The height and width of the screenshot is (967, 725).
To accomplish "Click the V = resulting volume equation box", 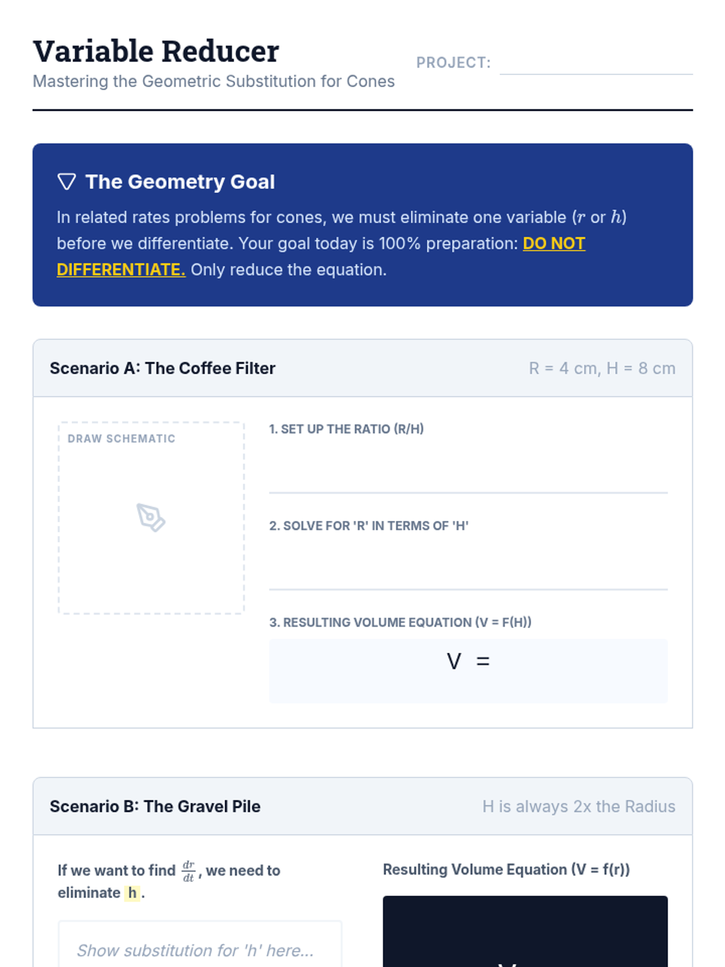I will [x=468, y=671].
